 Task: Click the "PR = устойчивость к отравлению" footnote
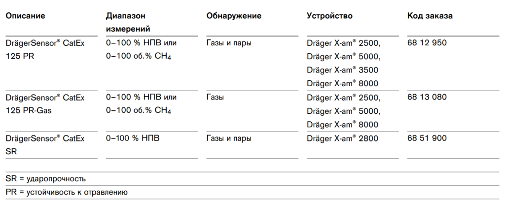click(x=67, y=192)
